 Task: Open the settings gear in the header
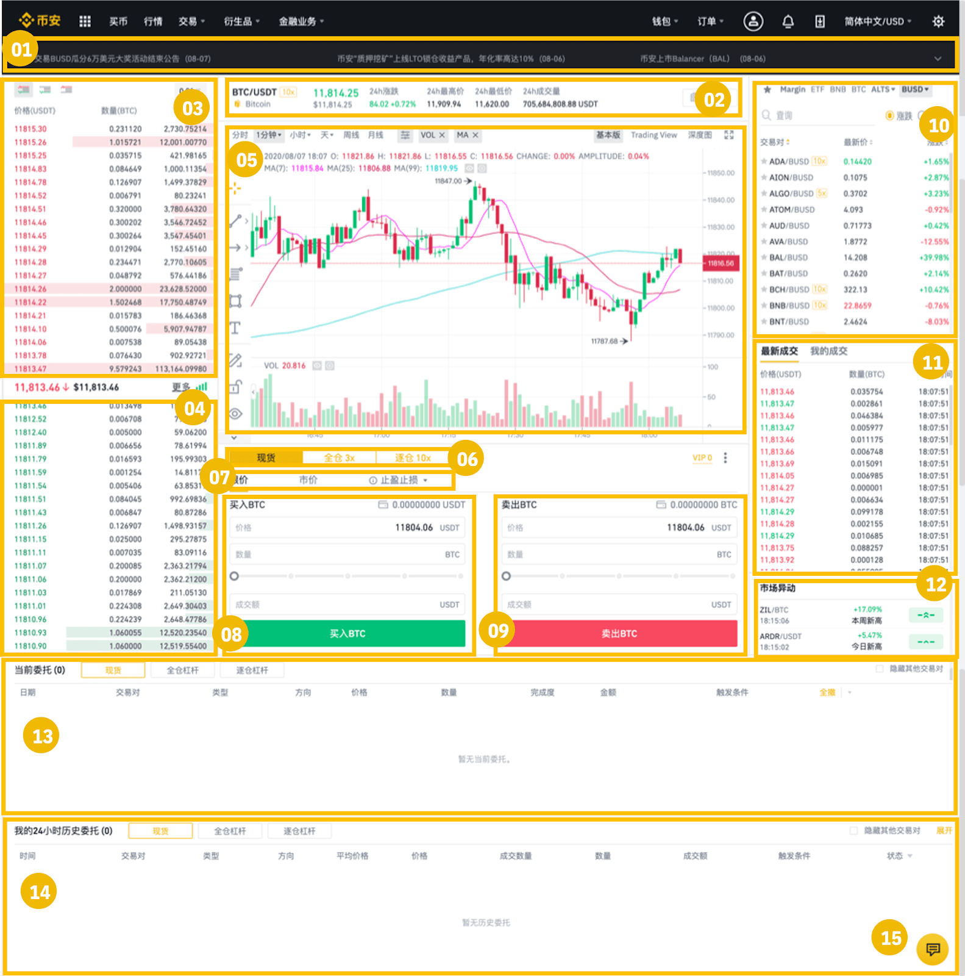938,21
